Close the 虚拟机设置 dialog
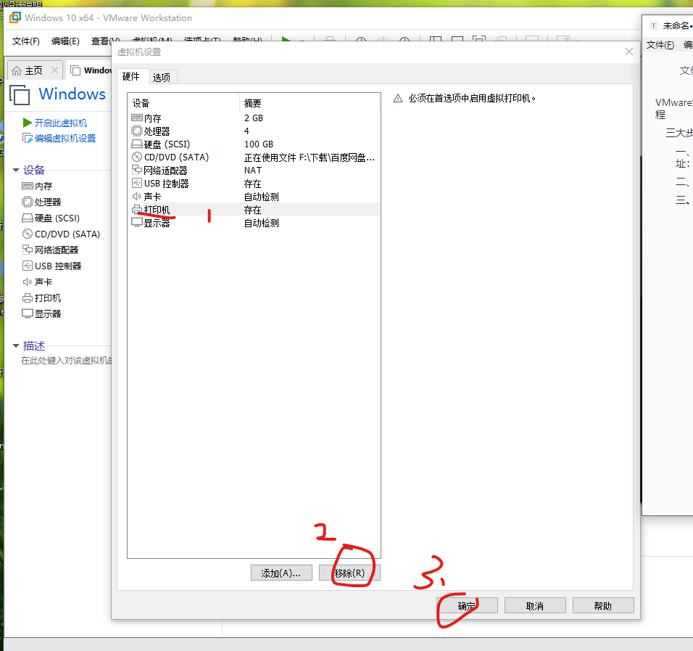 click(x=629, y=52)
